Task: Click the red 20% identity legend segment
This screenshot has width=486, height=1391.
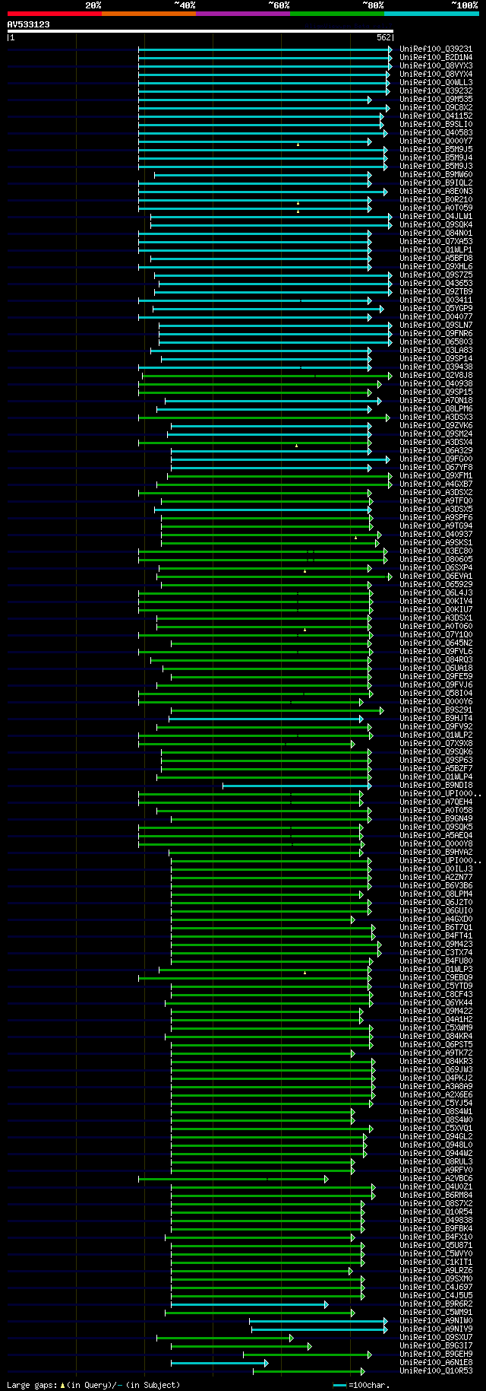Action: click(54, 13)
